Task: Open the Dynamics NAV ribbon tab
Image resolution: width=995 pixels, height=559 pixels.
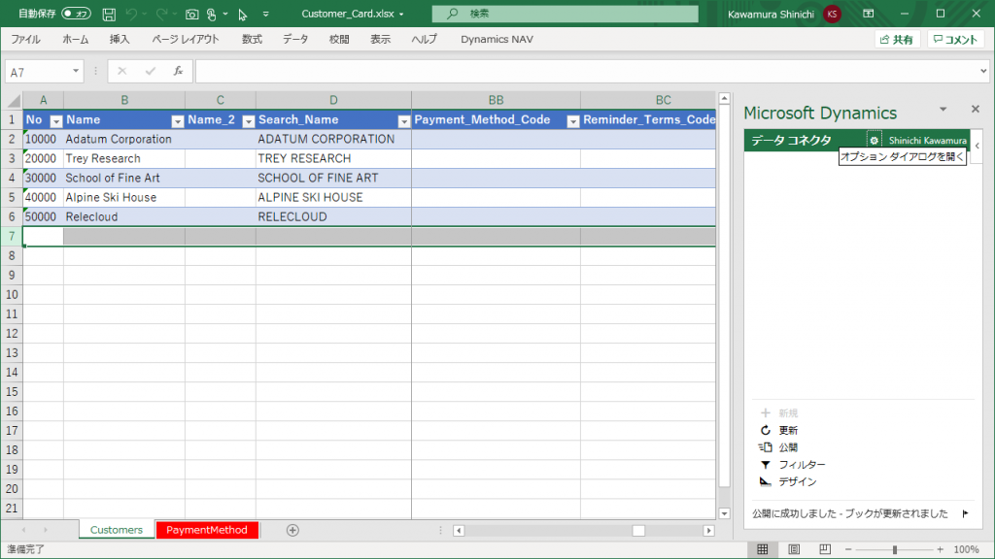Action: (497, 39)
